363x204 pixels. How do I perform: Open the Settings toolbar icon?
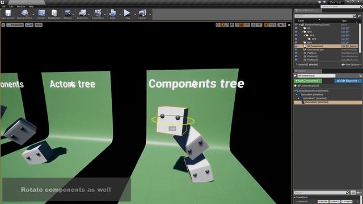(x=67, y=14)
